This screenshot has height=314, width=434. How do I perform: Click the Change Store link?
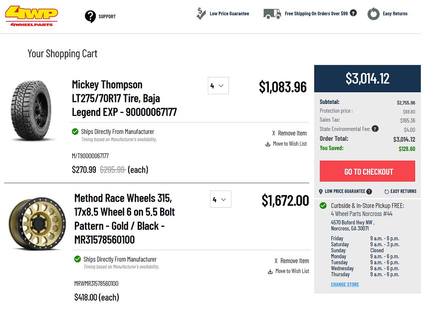[345, 285]
